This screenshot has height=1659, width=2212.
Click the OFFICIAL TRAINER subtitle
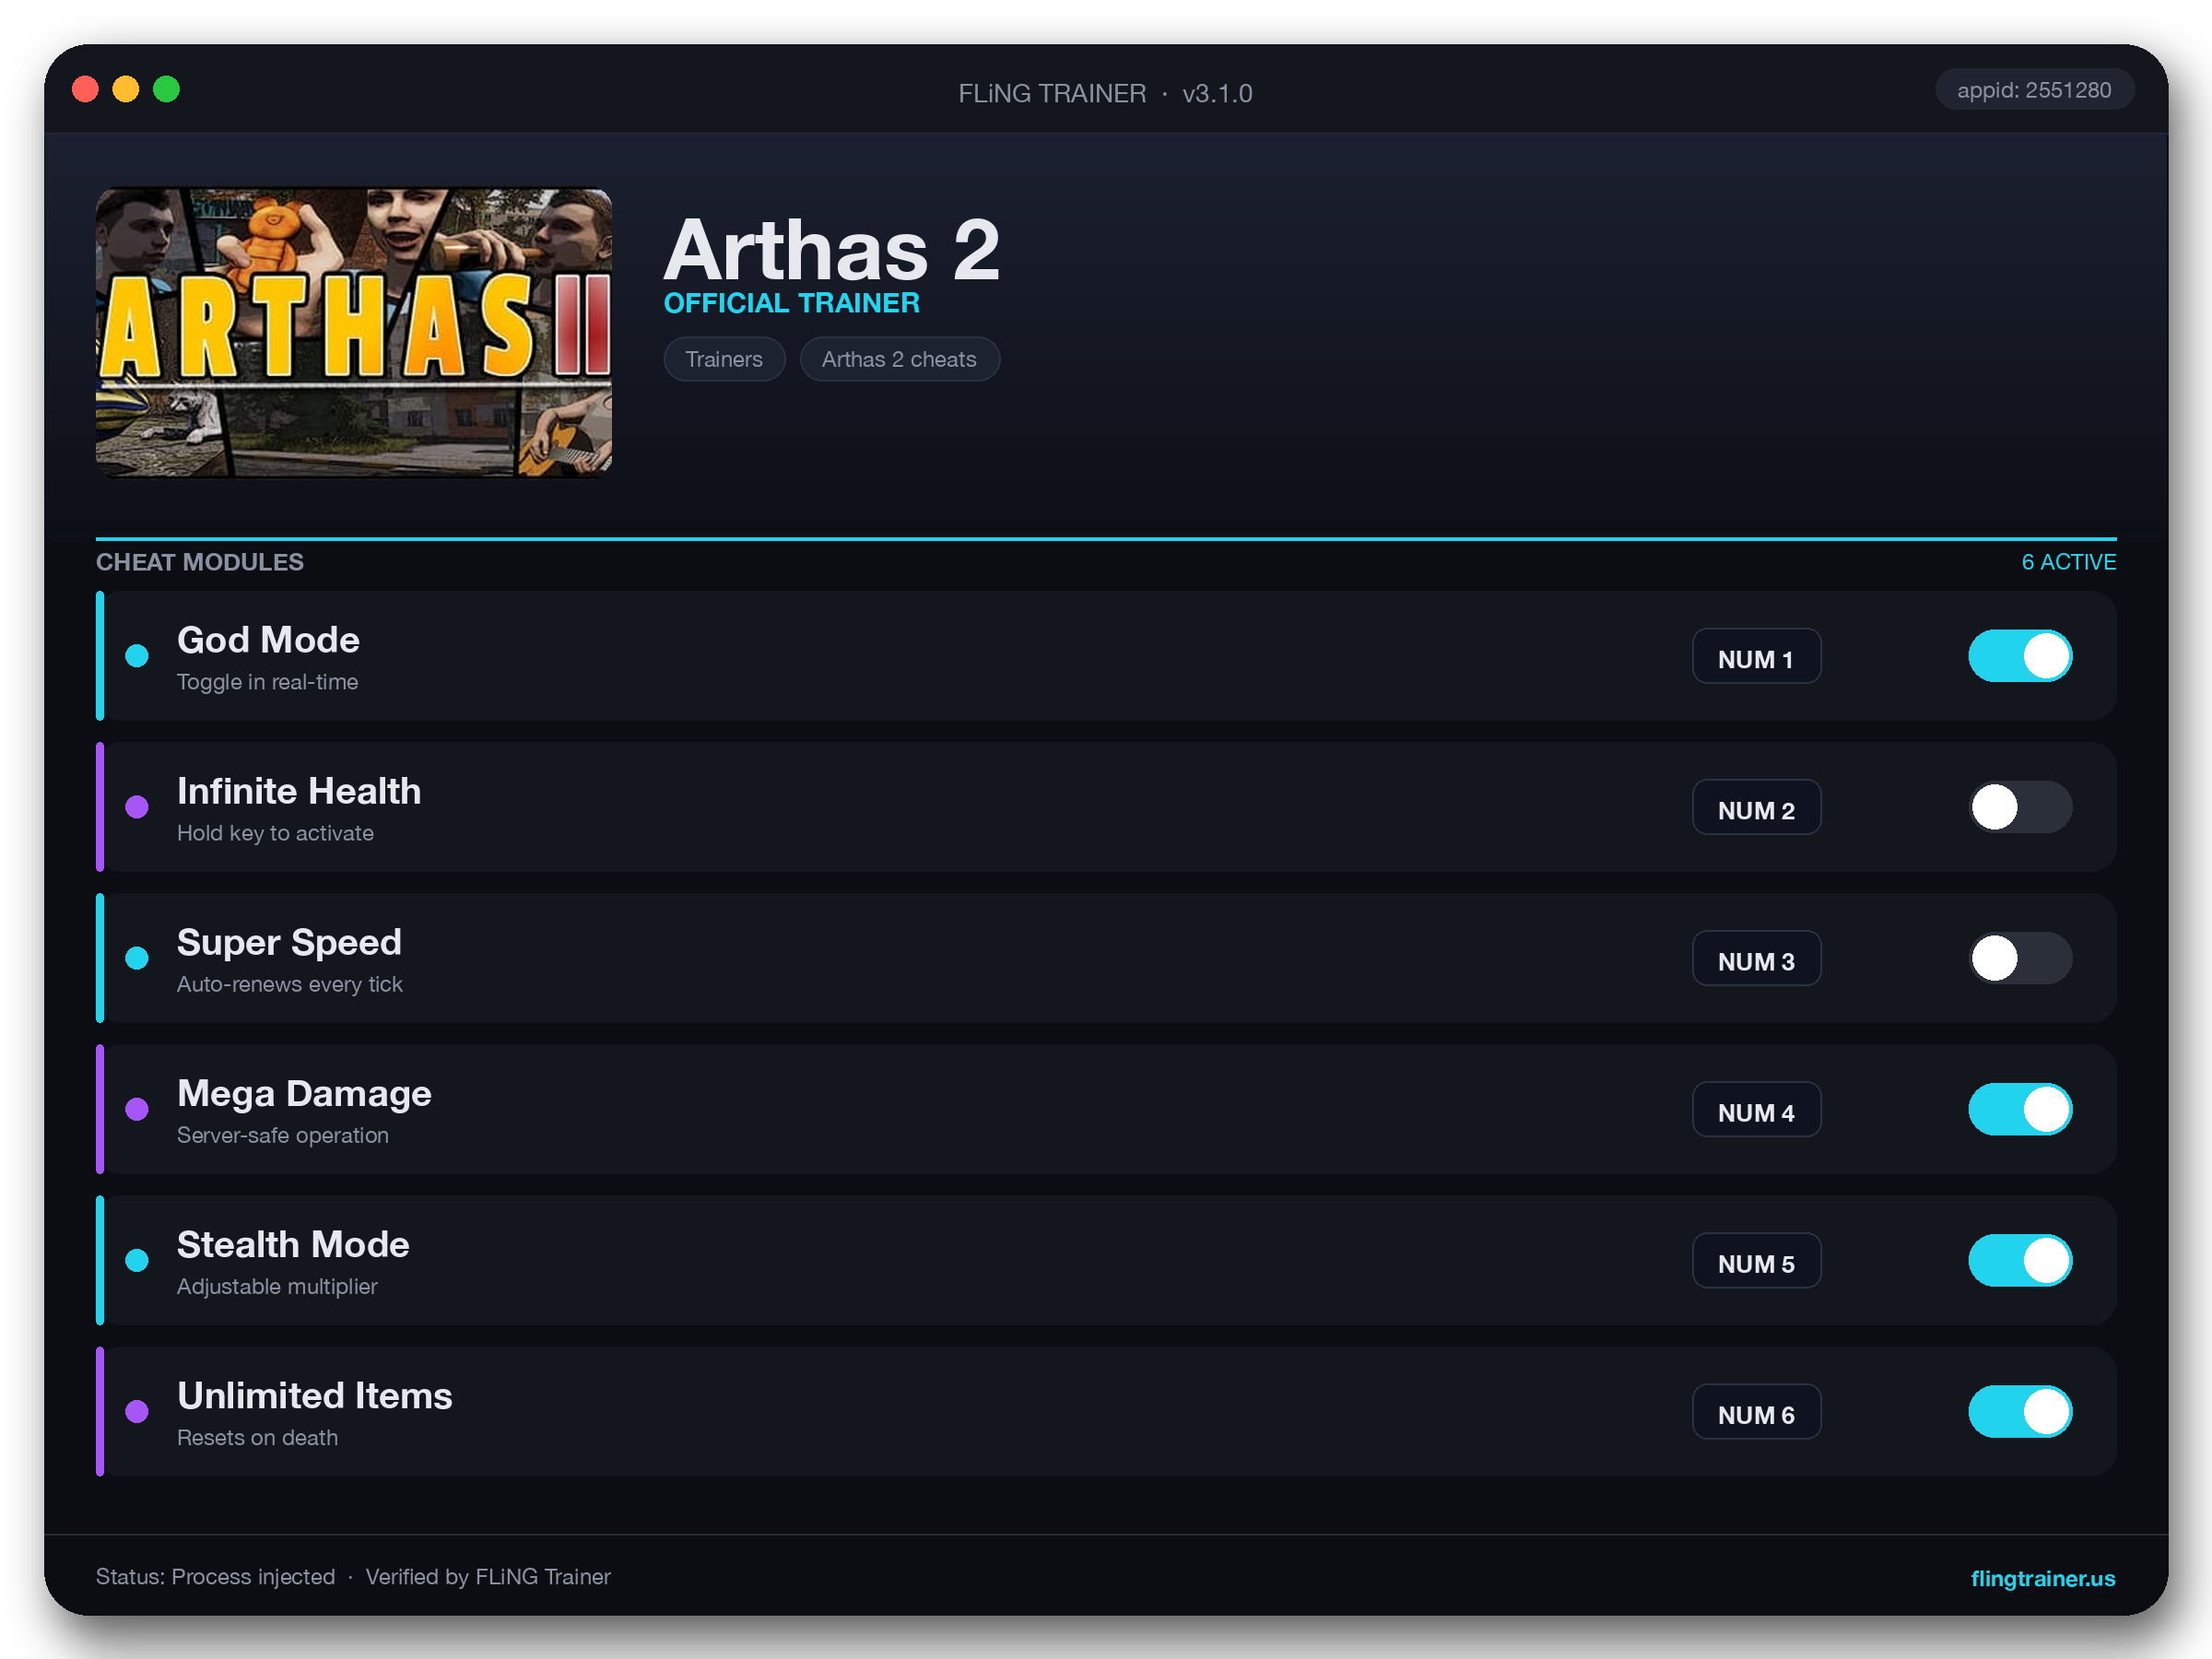(x=791, y=303)
